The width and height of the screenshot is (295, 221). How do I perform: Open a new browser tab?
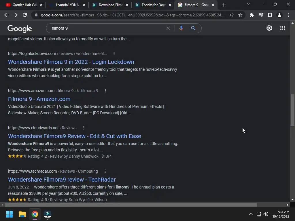pyautogui.click(x=224, y=5)
